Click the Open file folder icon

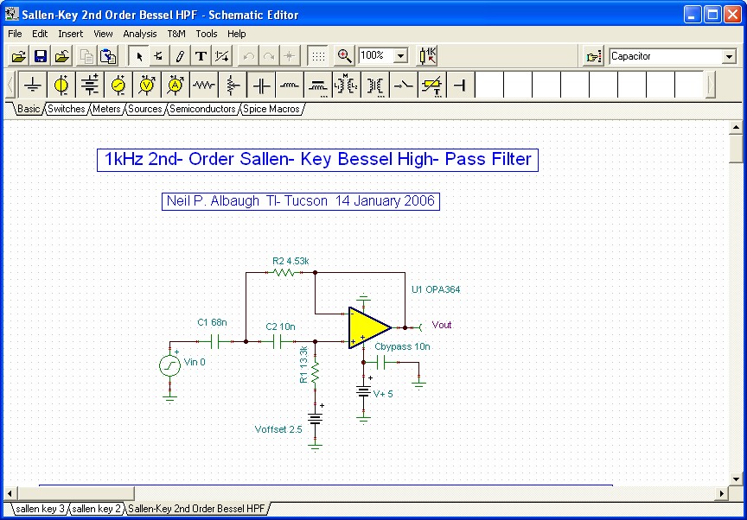coord(18,56)
